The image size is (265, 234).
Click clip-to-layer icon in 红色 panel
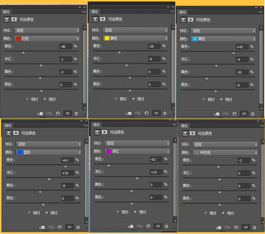coord(40,114)
